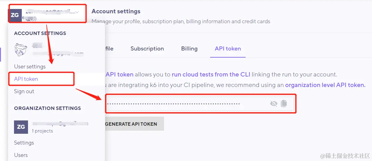Toggle API token visibility eye icon
Screen dimensions: 372x161
coord(274,104)
